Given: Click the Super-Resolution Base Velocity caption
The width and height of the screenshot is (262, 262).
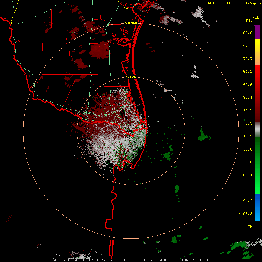Looking at the screenshot, I should point(132,260).
